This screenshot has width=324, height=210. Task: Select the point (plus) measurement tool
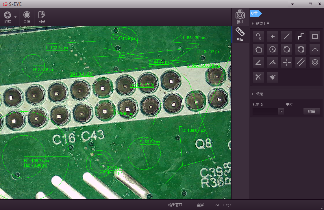tap(273, 37)
